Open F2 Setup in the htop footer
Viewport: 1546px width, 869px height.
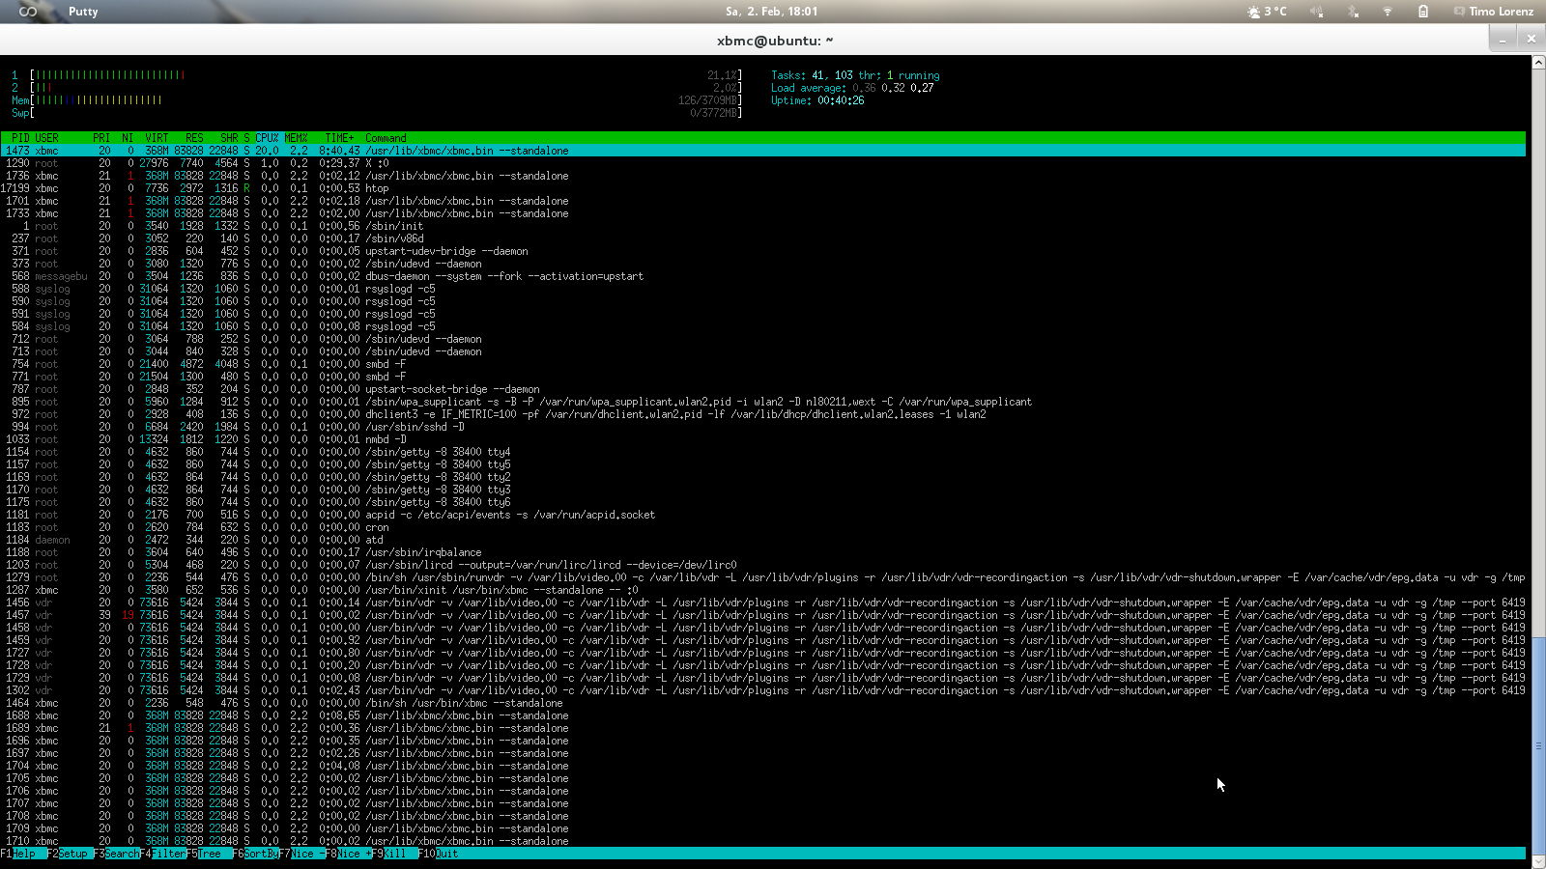[x=71, y=854]
